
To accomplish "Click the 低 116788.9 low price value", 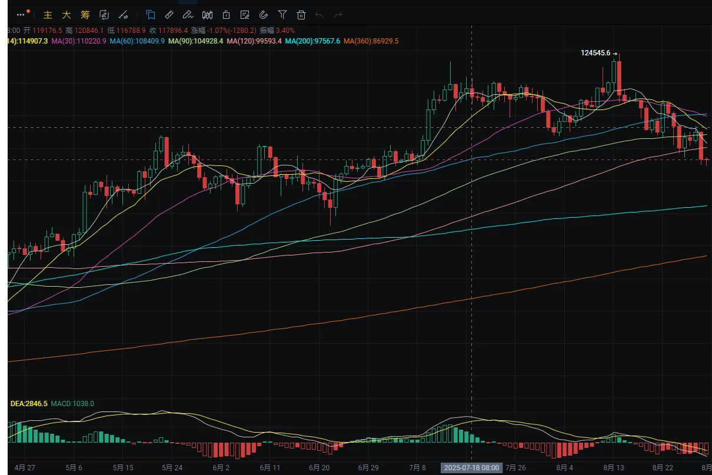I will tap(127, 30).
